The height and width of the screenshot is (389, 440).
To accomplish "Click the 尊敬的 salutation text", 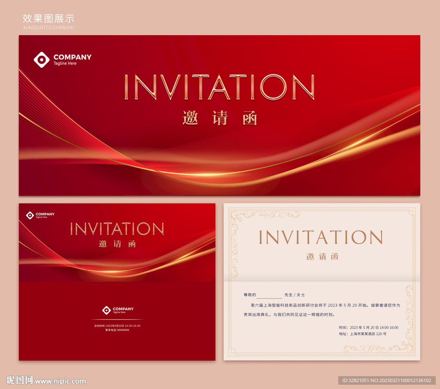I will tap(250, 295).
